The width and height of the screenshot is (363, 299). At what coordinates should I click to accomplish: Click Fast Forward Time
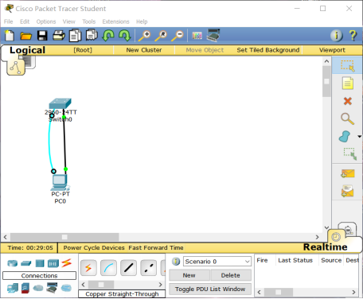point(156,248)
